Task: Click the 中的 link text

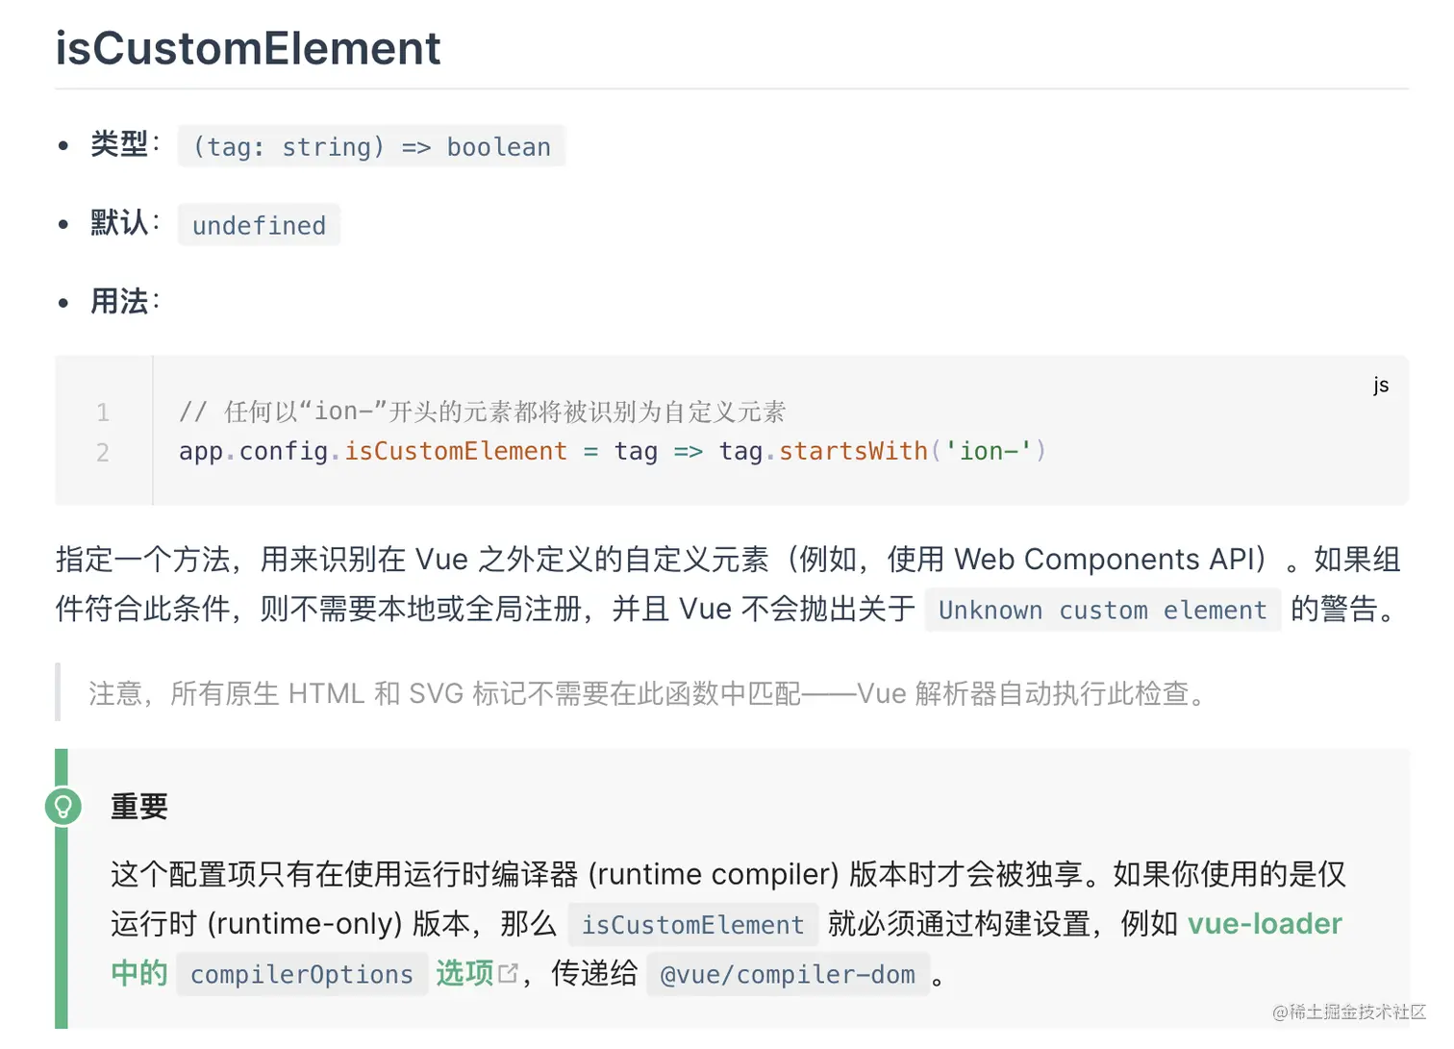Action: [x=139, y=973]
